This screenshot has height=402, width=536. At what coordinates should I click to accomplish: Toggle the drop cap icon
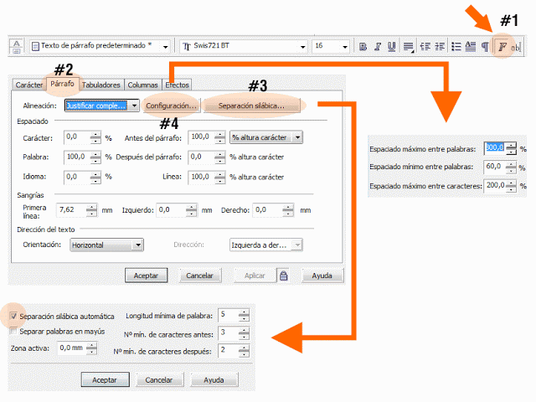pos(472,47)
